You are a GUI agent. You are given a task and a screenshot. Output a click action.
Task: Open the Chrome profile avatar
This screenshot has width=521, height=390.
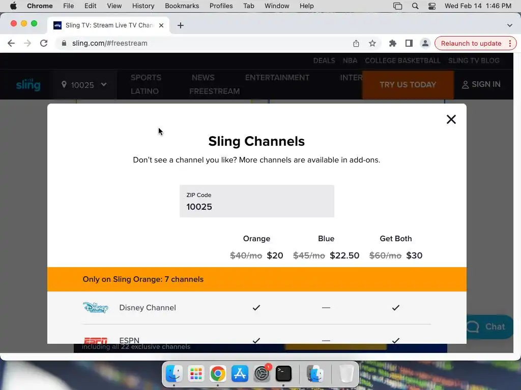[425, 44]
